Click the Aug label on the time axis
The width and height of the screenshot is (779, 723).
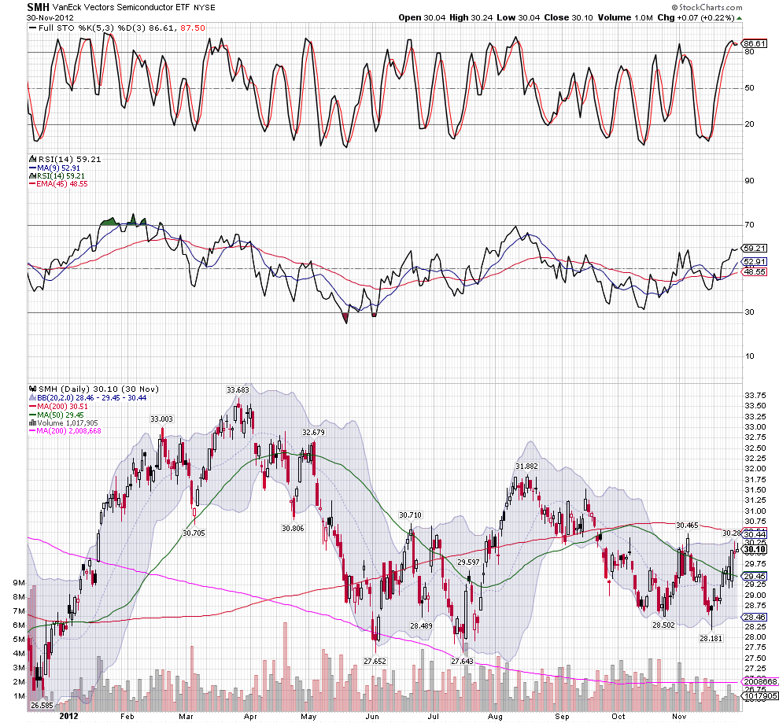[495, 717]
